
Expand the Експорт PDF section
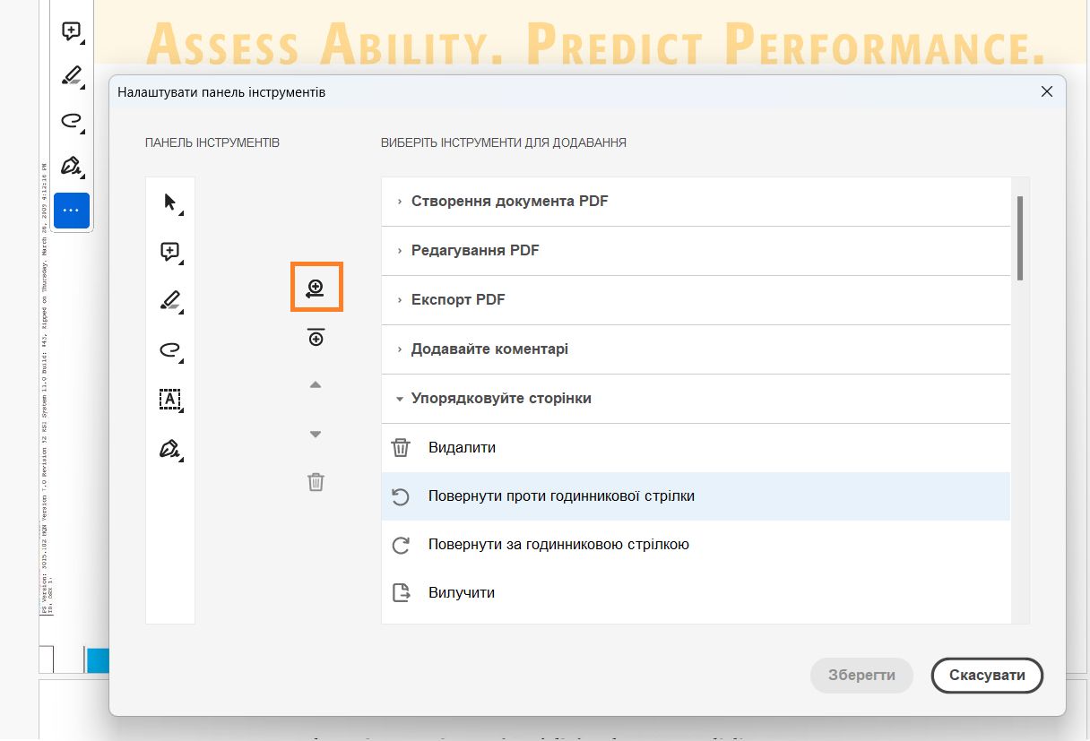click(458, 299)
